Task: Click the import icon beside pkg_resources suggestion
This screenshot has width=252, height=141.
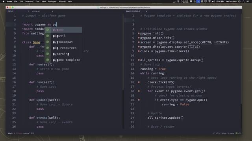Action: (x=48, y=48)
